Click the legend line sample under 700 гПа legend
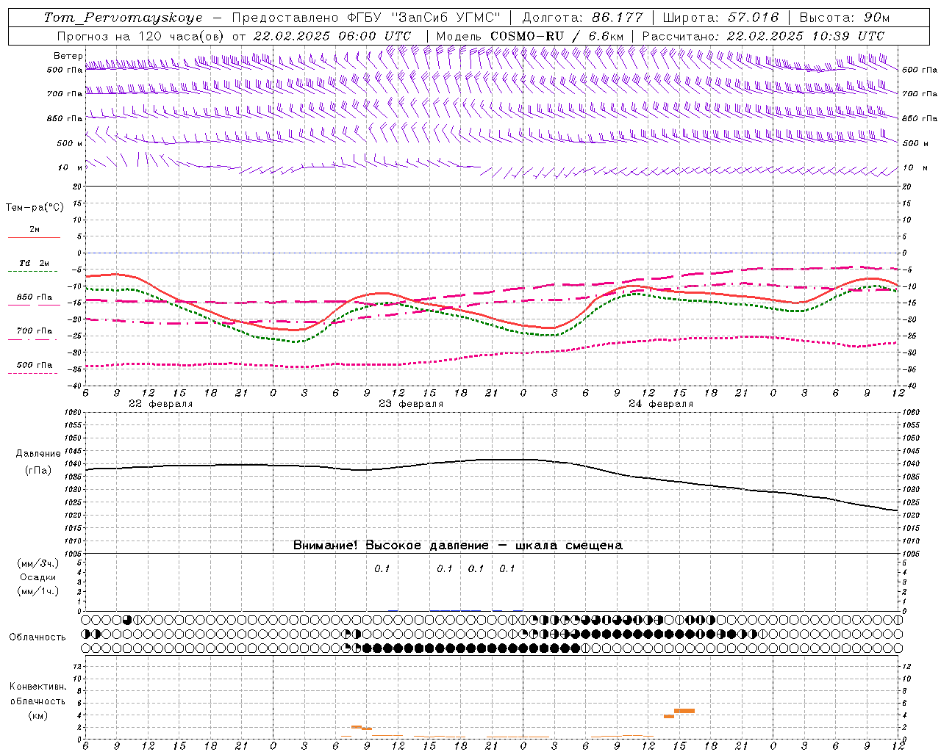The height and width of the screenshot is (752, 941). (x=32, y=339)
